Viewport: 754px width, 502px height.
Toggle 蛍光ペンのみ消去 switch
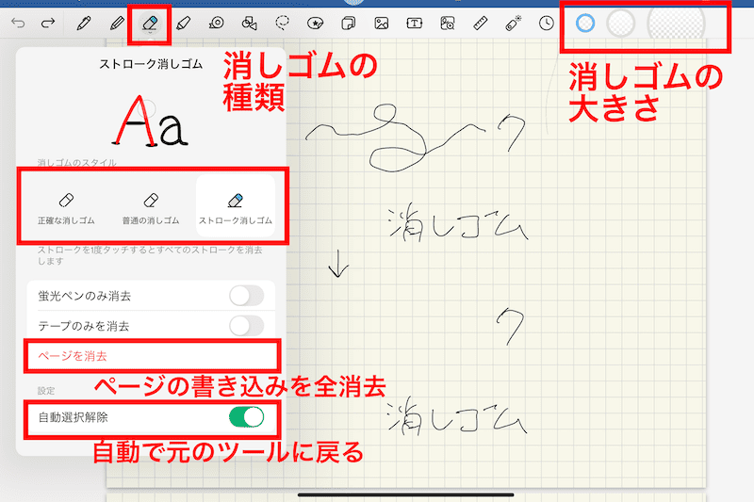(246, 296)
